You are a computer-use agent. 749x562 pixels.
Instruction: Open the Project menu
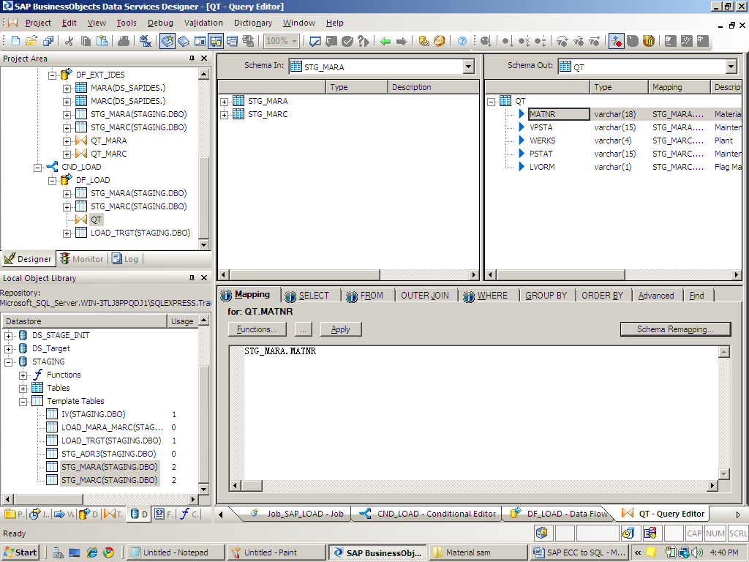point(38,23)
